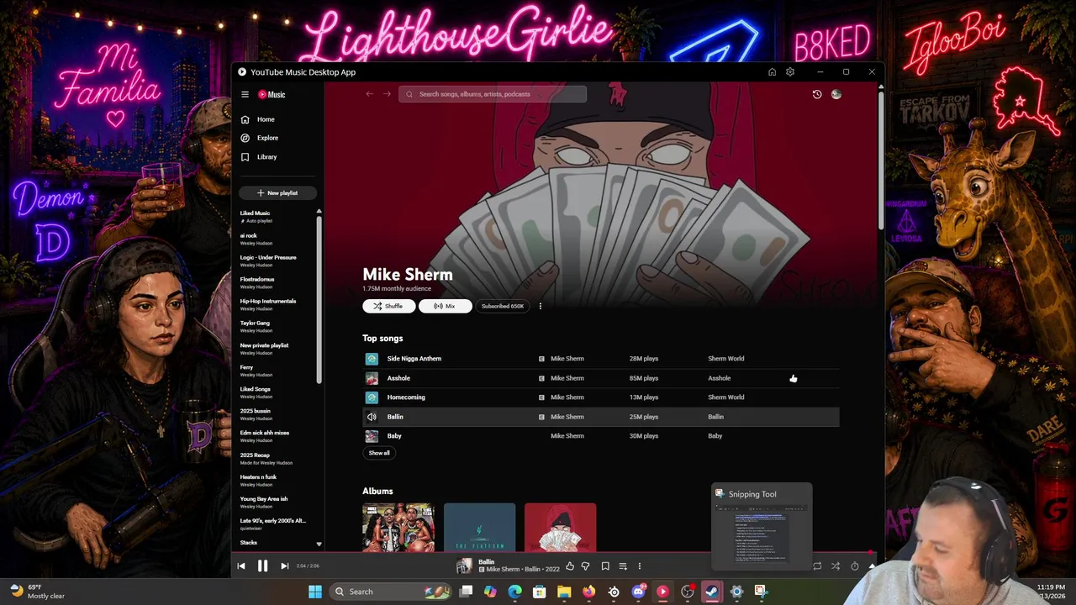Image resolution: width=1076 pixels, height=605 pixels.
Task: Expand the now playing panel arrow
Action: pos(872,566)
